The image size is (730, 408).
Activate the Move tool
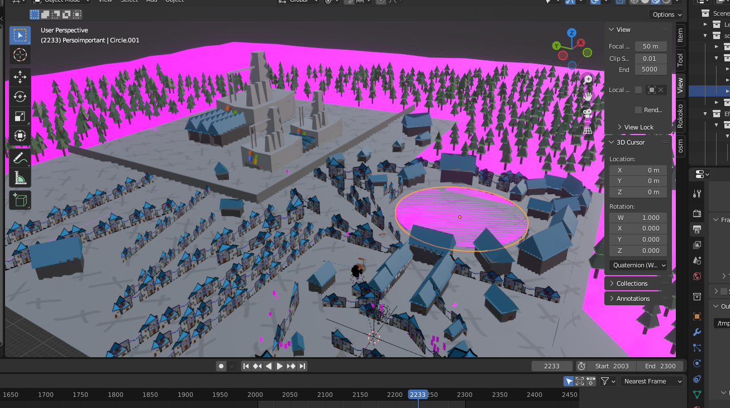click(x=20, y=76)
